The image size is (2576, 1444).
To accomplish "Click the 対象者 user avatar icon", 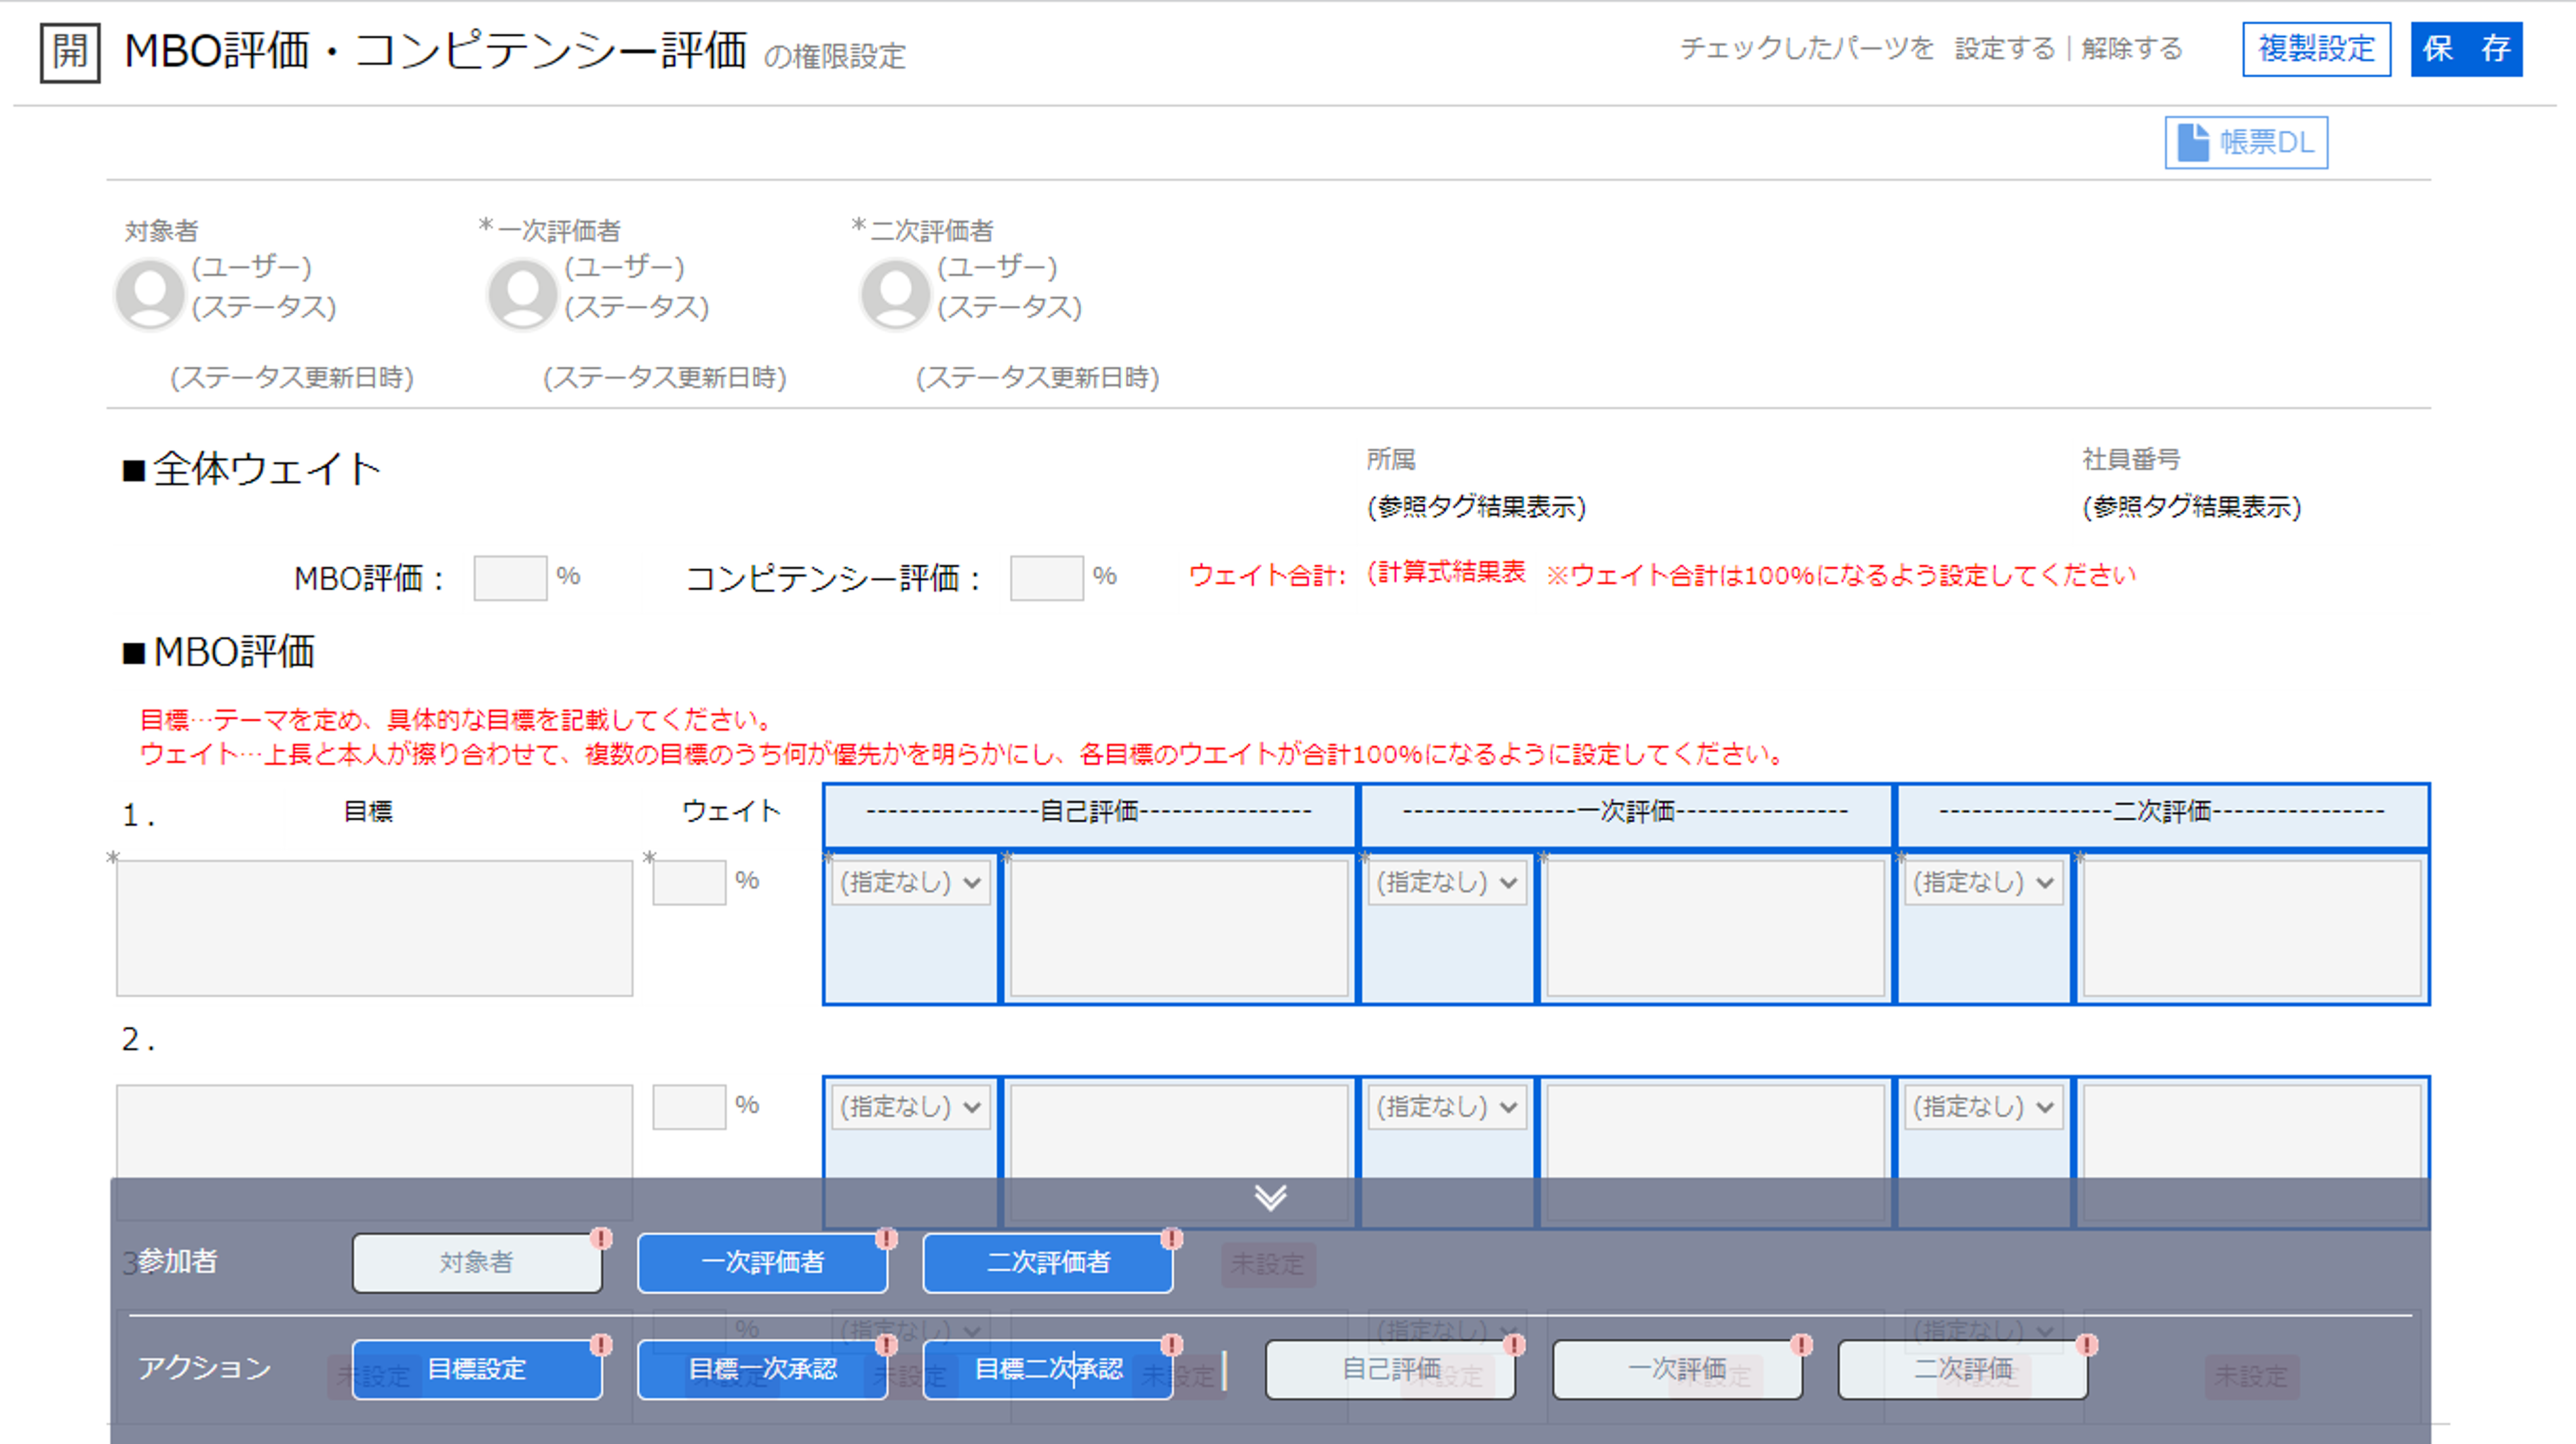I will 150,294.
